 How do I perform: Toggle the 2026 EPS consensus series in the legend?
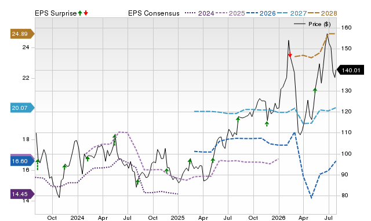click(x=261, y=13)
